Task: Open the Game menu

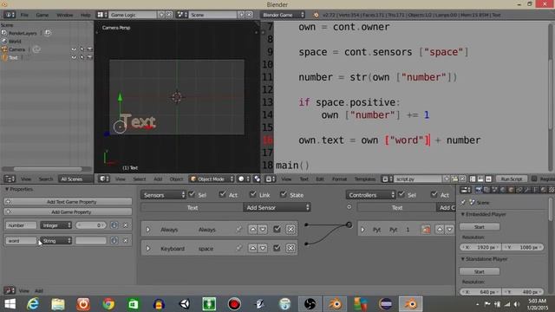Action: 42,15
